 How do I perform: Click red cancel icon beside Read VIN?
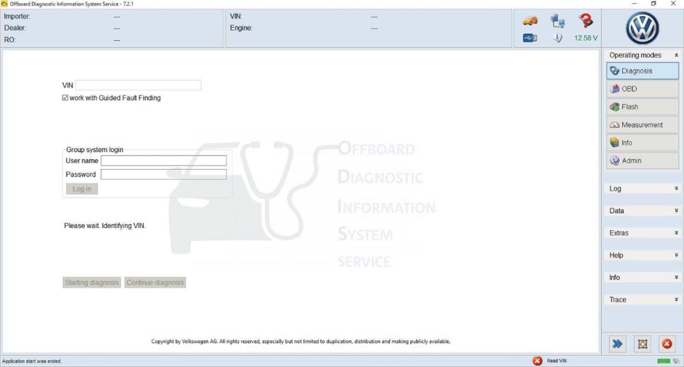coord(537,361)
